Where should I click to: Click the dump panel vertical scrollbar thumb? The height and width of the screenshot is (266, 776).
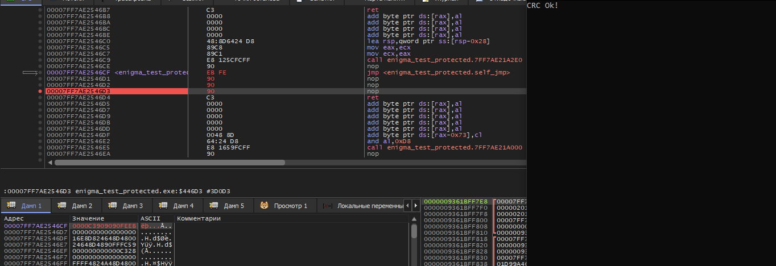414,231
